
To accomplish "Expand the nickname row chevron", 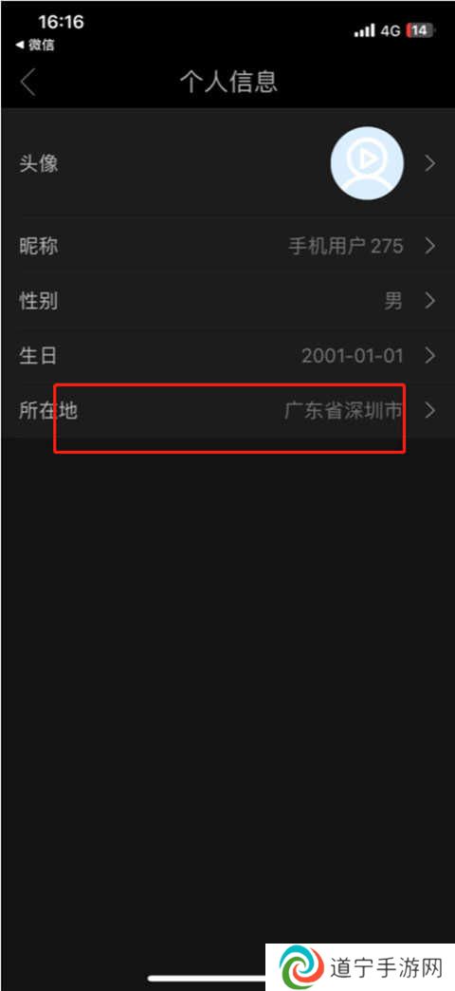I will coord(430,246).
